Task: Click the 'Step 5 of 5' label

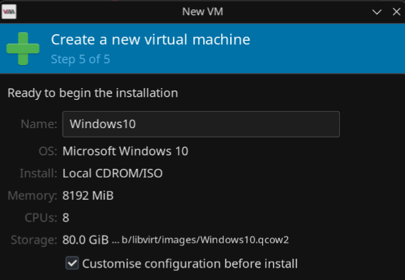Action: coord(81,59)
